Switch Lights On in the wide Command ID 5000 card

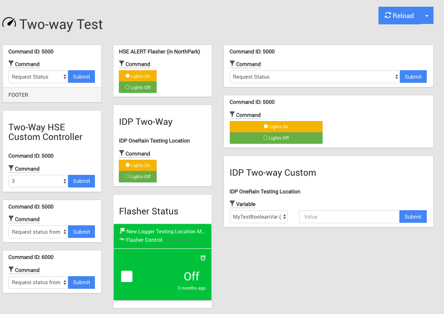click(276, 127)
